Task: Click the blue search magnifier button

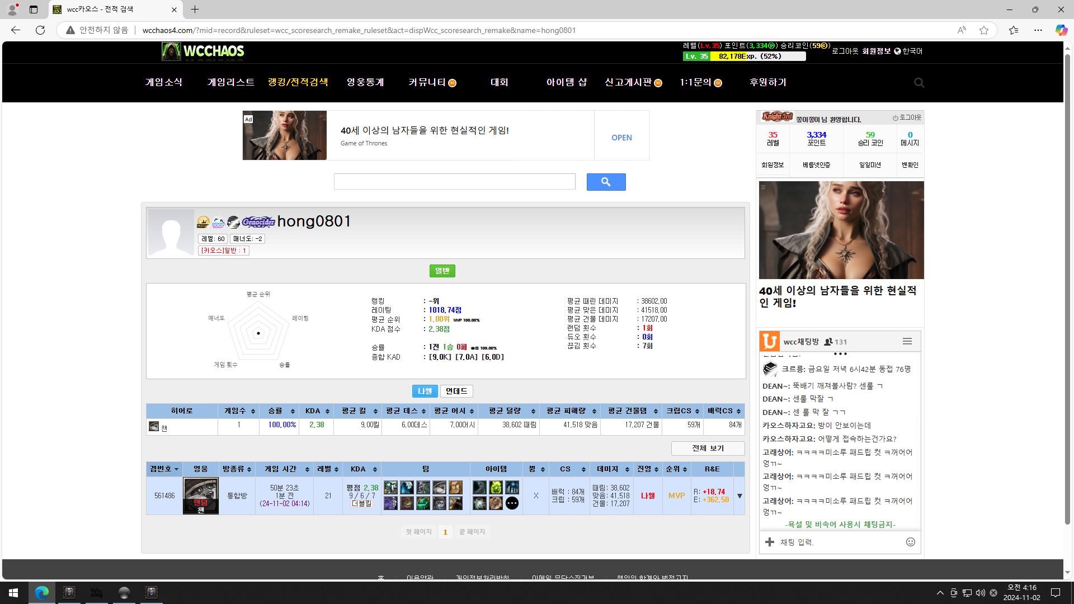Action: coord(606,182)
